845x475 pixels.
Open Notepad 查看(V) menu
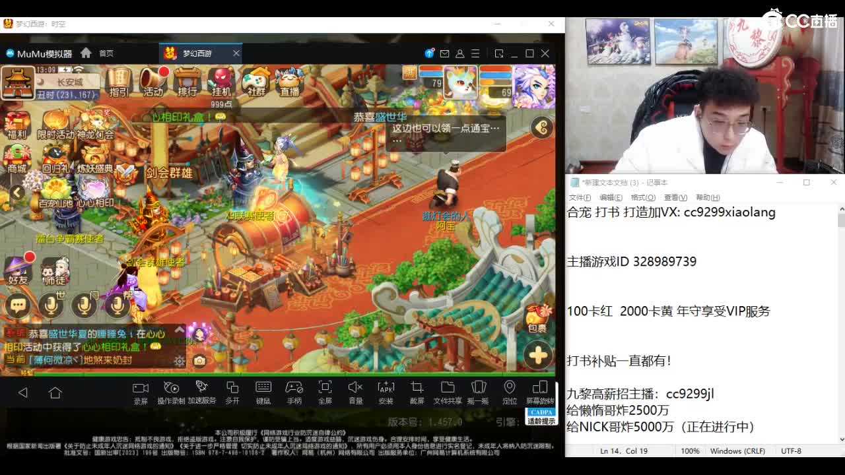pos(675,197)
